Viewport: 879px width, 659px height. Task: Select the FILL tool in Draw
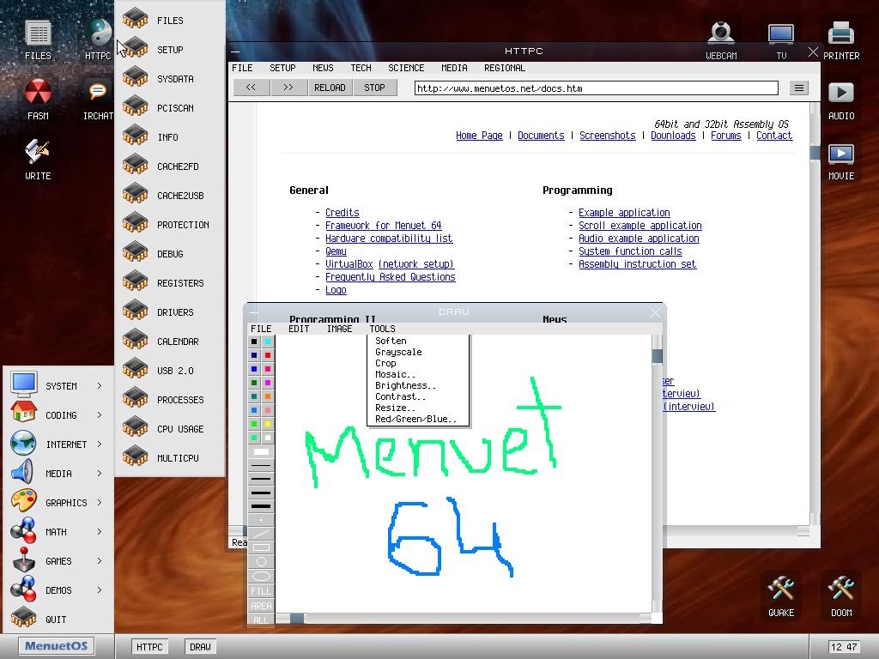261,590
